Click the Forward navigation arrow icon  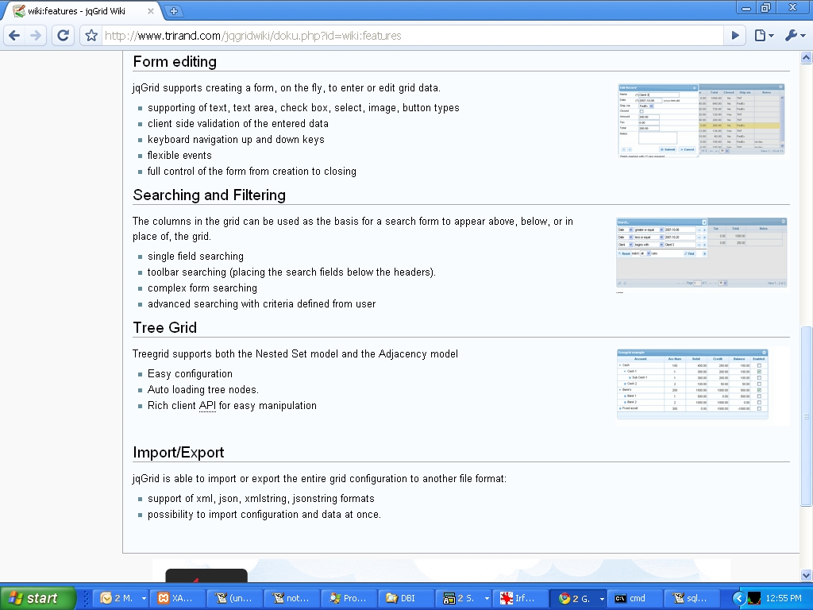[35, 35]
